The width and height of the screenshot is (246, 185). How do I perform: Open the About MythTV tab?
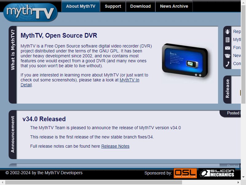(81, 6)
